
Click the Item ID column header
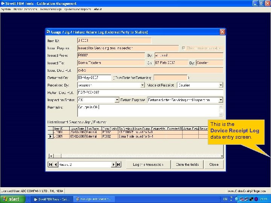point(61,129)
